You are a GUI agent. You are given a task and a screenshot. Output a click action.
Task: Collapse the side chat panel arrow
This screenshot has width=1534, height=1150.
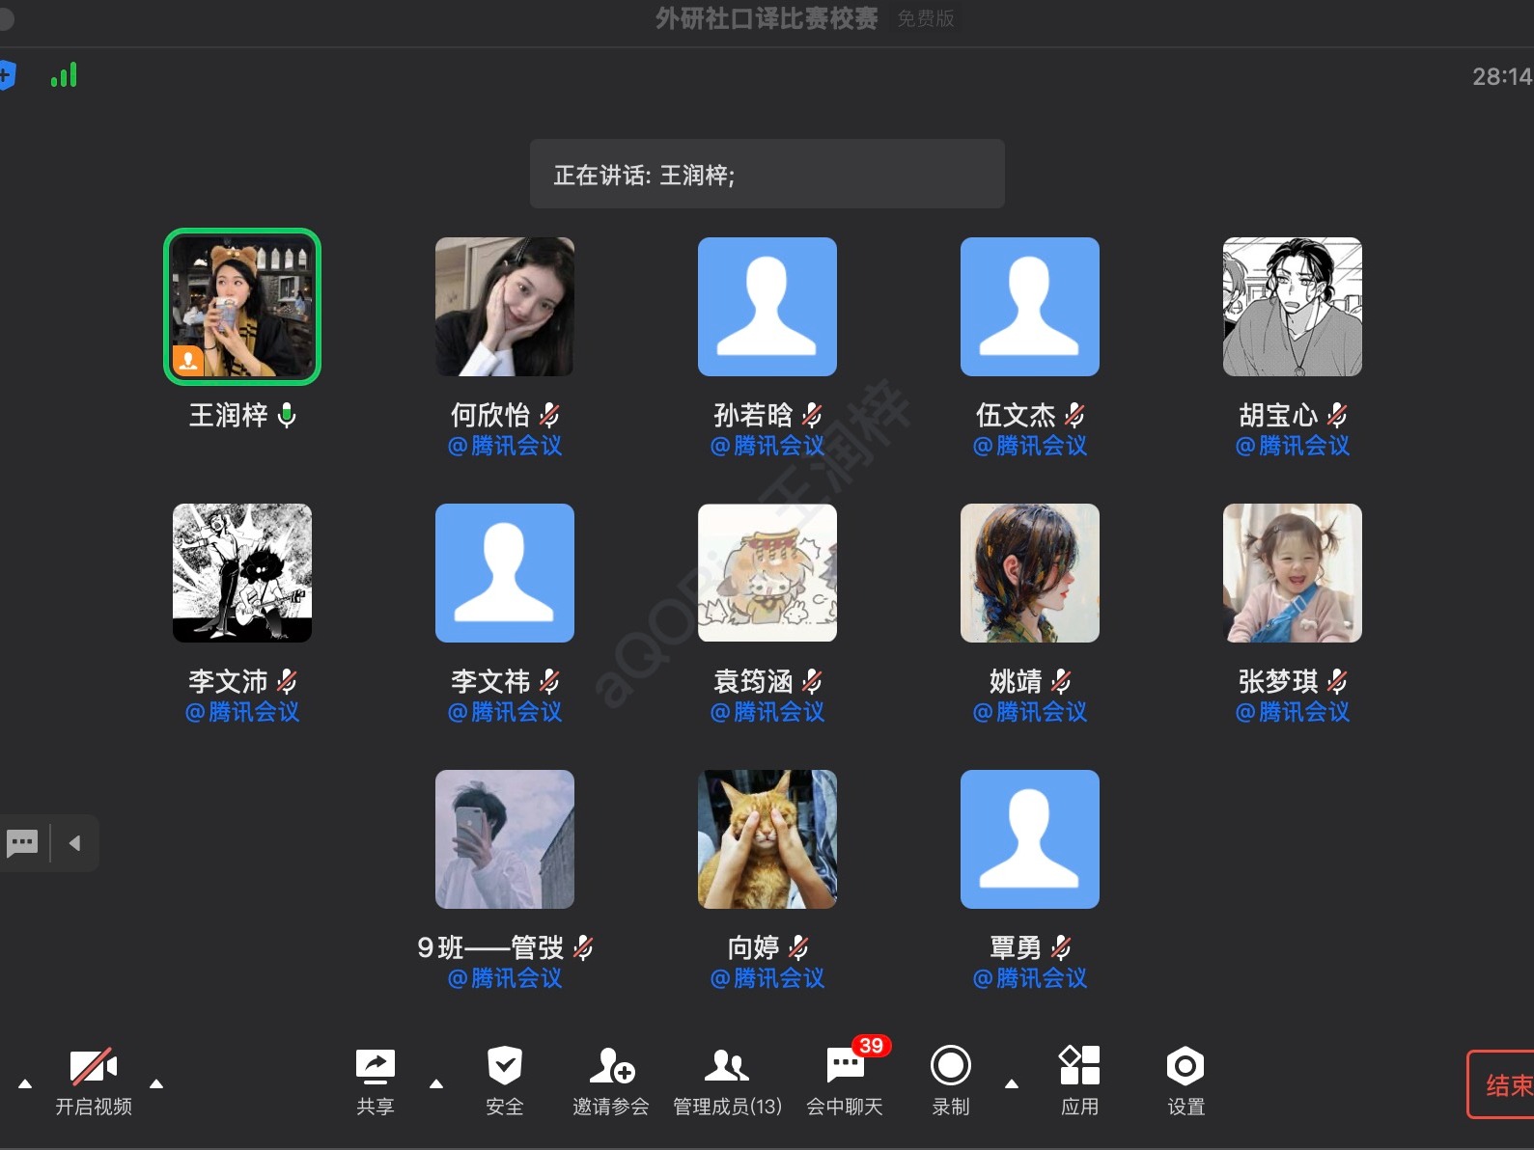(74, 843)
